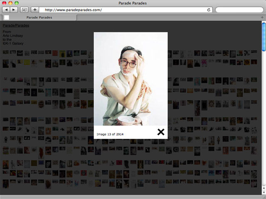Screen dimensions: 266x199
Task: Focus the browser search field
Action: 239,10
